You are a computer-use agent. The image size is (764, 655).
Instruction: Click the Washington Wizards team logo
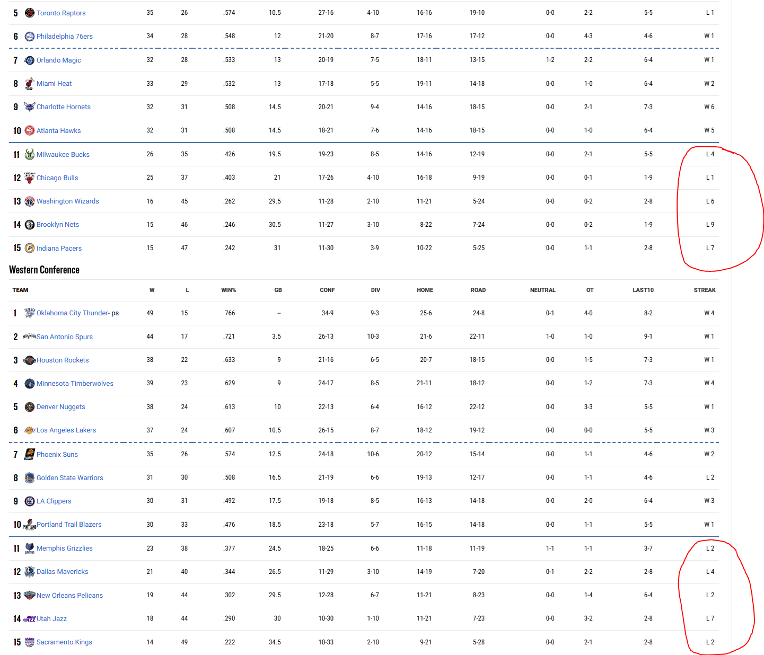tap(30, 201)
